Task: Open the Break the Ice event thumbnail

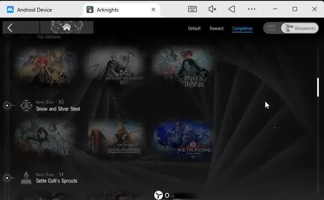Action: click(46, 139)
